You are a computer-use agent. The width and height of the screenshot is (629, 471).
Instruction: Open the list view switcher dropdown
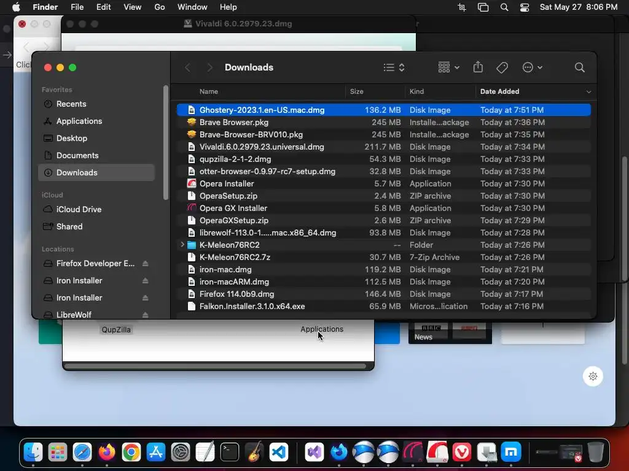(394, 67)
